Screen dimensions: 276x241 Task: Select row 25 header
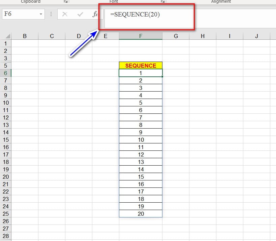tap(6, 214)
